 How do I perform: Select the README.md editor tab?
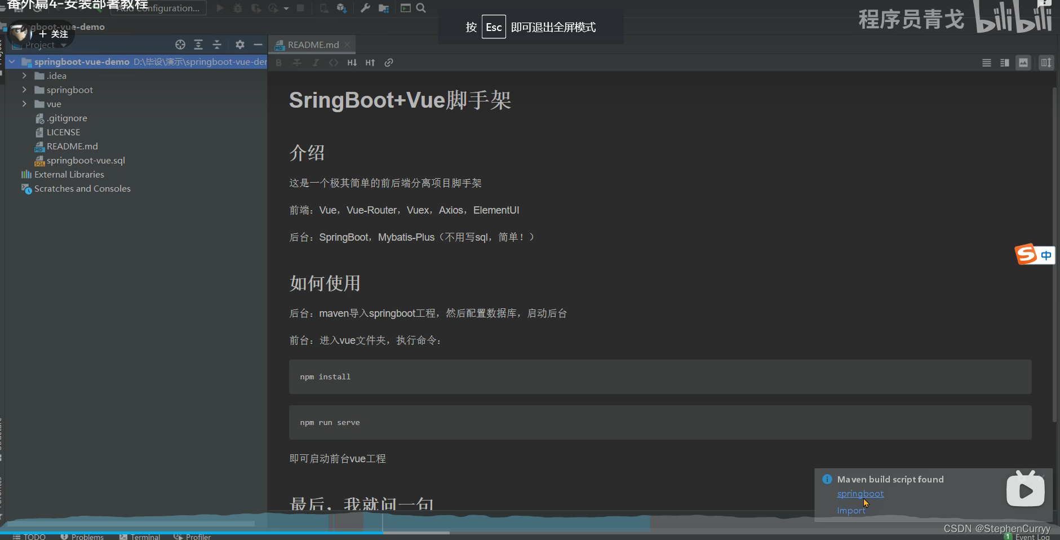pyautogui.click(x=313, y=45)
